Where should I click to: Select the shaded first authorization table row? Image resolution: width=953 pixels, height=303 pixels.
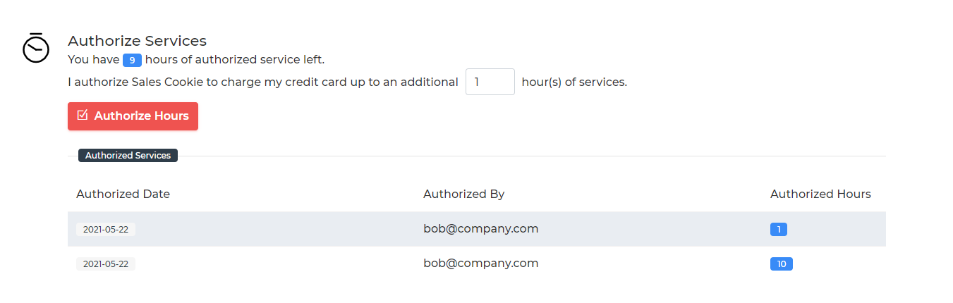477,229
